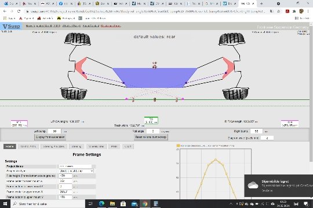Open File Explorer from the taskbar

pyautogui.click(x=112, y=203)
